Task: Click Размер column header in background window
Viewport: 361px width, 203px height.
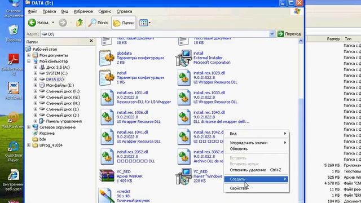Action: pos(333,39)
